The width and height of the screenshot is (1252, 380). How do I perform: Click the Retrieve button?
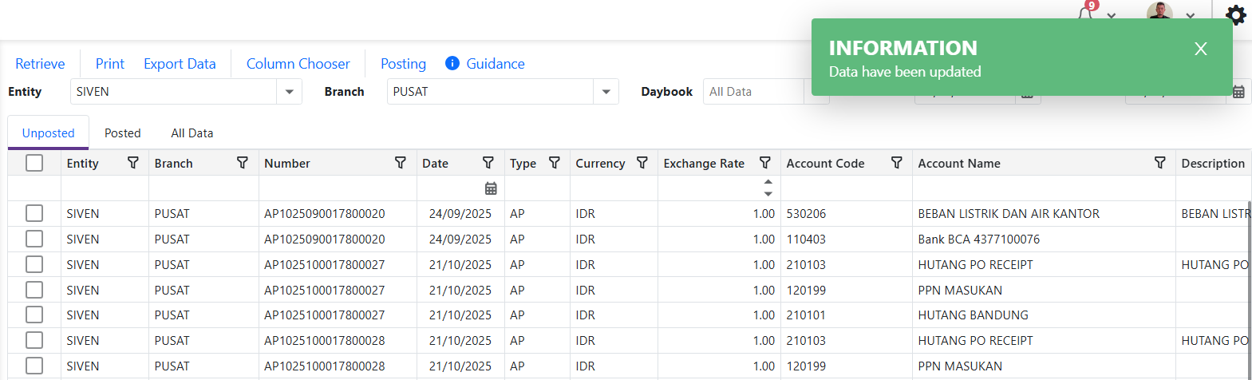(40, 64)
